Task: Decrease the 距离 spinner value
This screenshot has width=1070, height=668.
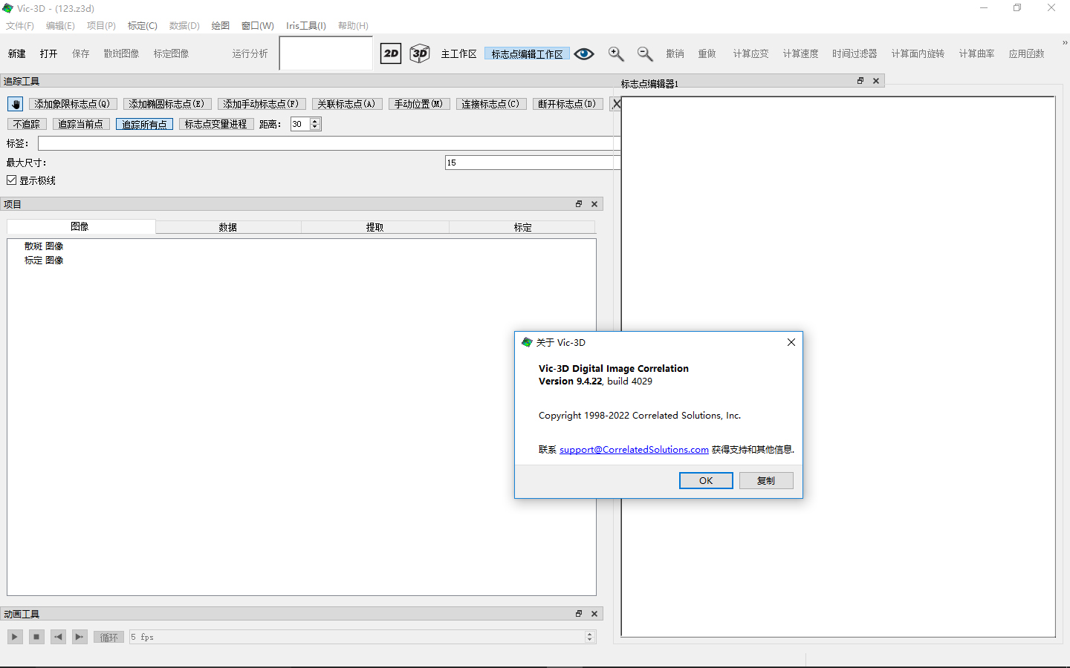Action: [315, 127]
